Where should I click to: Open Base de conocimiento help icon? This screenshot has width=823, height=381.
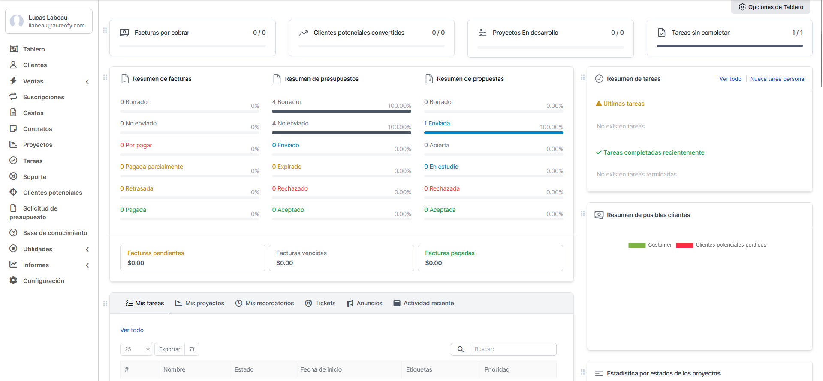click(x=14, y=233)
